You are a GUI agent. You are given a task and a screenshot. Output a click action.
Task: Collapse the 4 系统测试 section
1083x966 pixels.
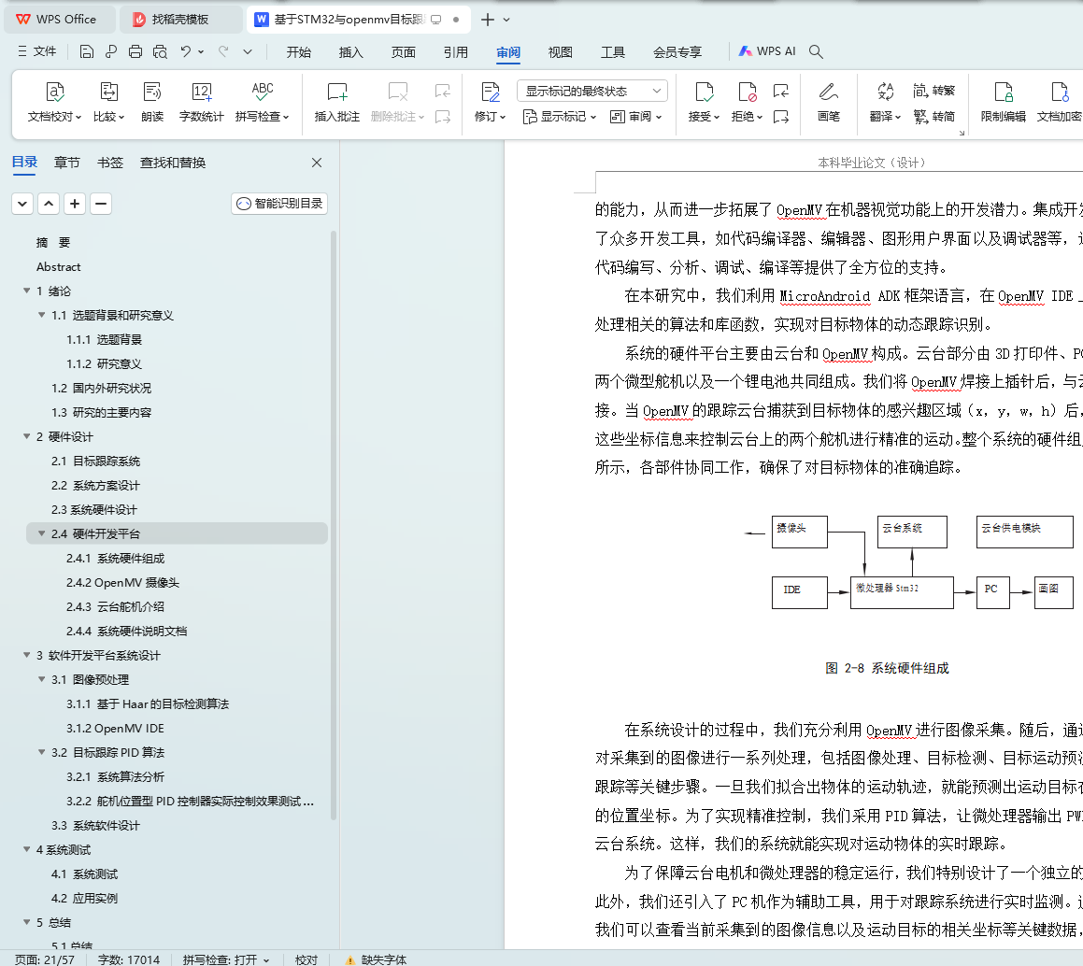27,849
